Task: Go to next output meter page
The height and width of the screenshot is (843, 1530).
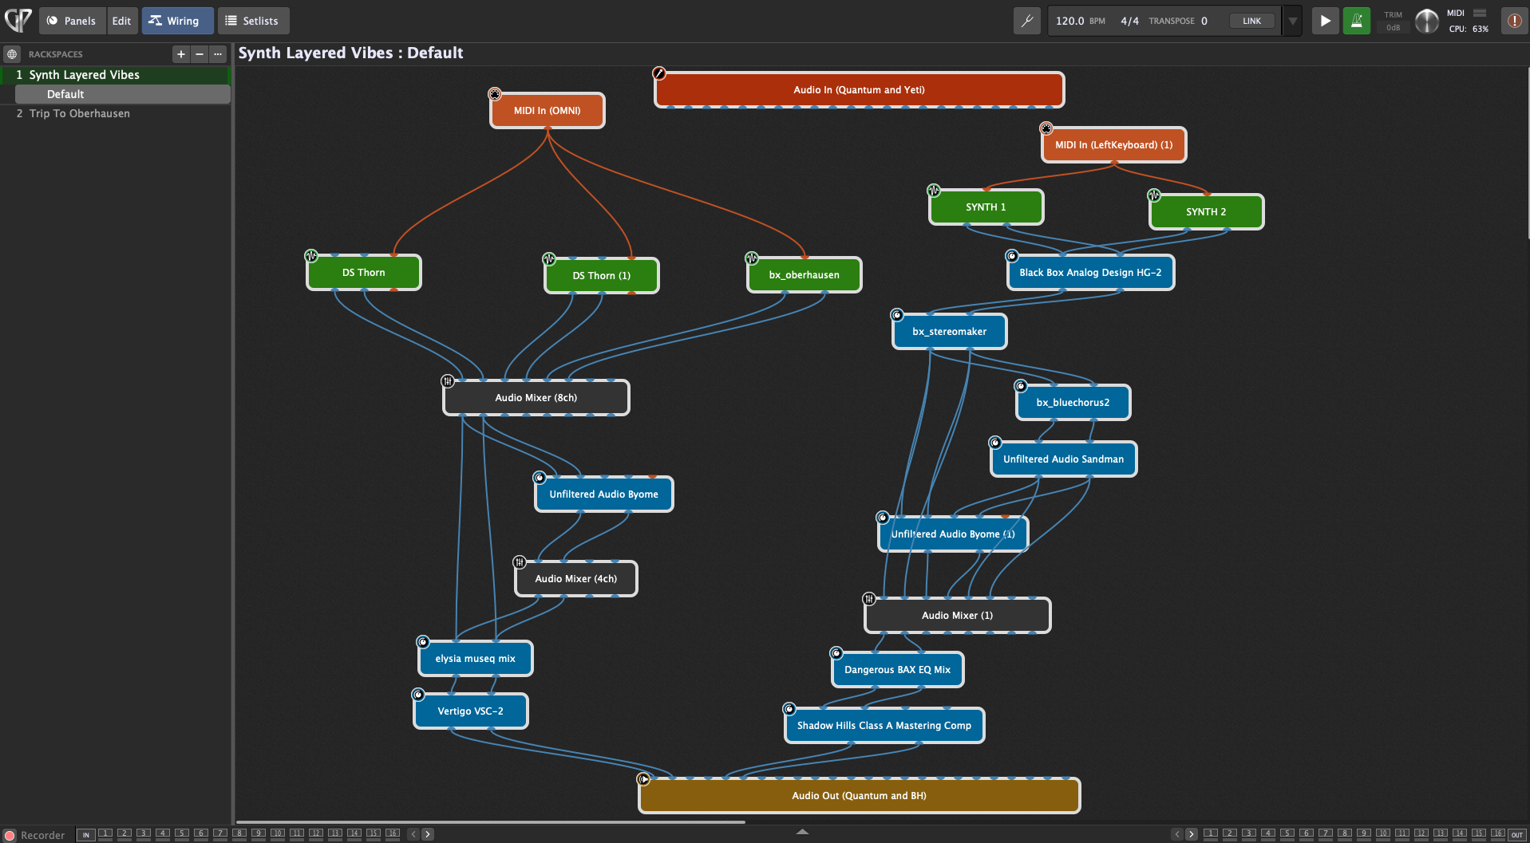Action: (x=1192, y=834)
